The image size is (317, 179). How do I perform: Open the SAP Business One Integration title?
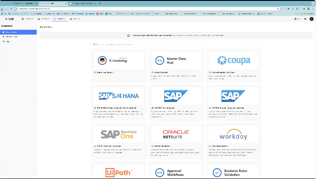point(109,146)
